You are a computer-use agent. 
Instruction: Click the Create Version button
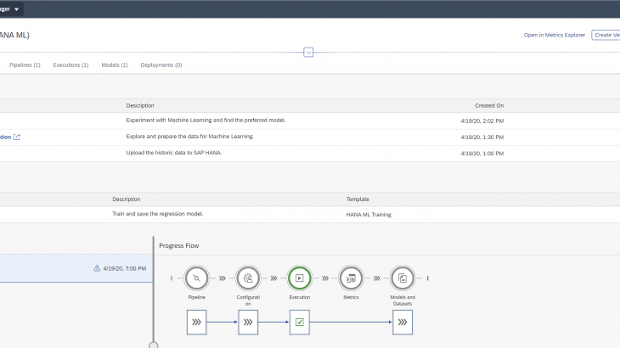pos(606,35)
